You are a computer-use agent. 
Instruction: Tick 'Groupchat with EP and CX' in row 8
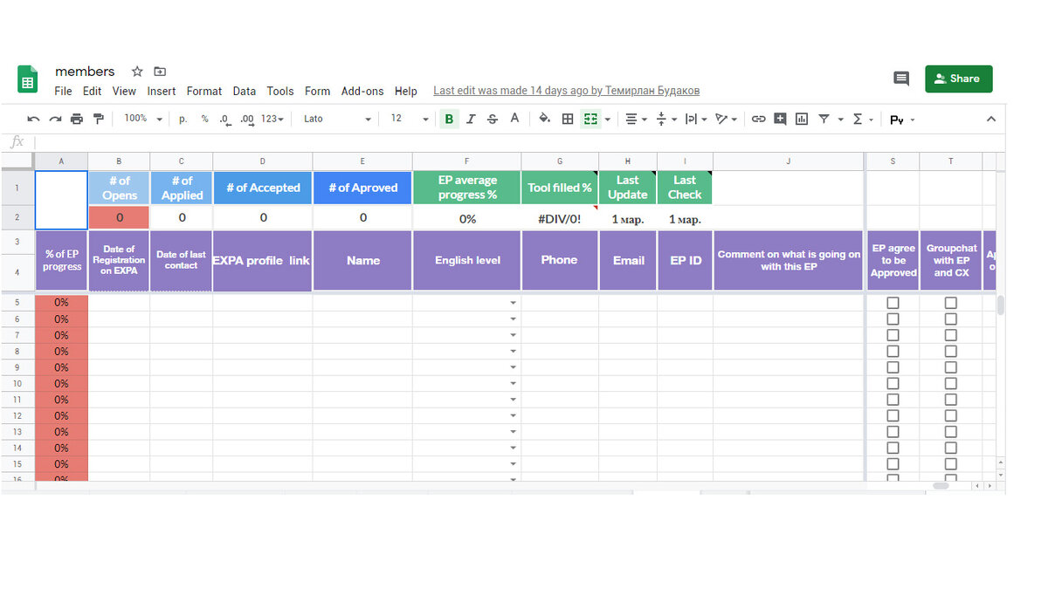[x=950, y=351]
